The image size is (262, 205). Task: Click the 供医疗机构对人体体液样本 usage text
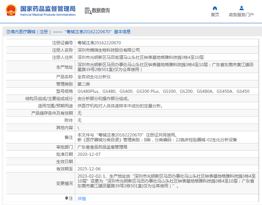pos(120,106)
